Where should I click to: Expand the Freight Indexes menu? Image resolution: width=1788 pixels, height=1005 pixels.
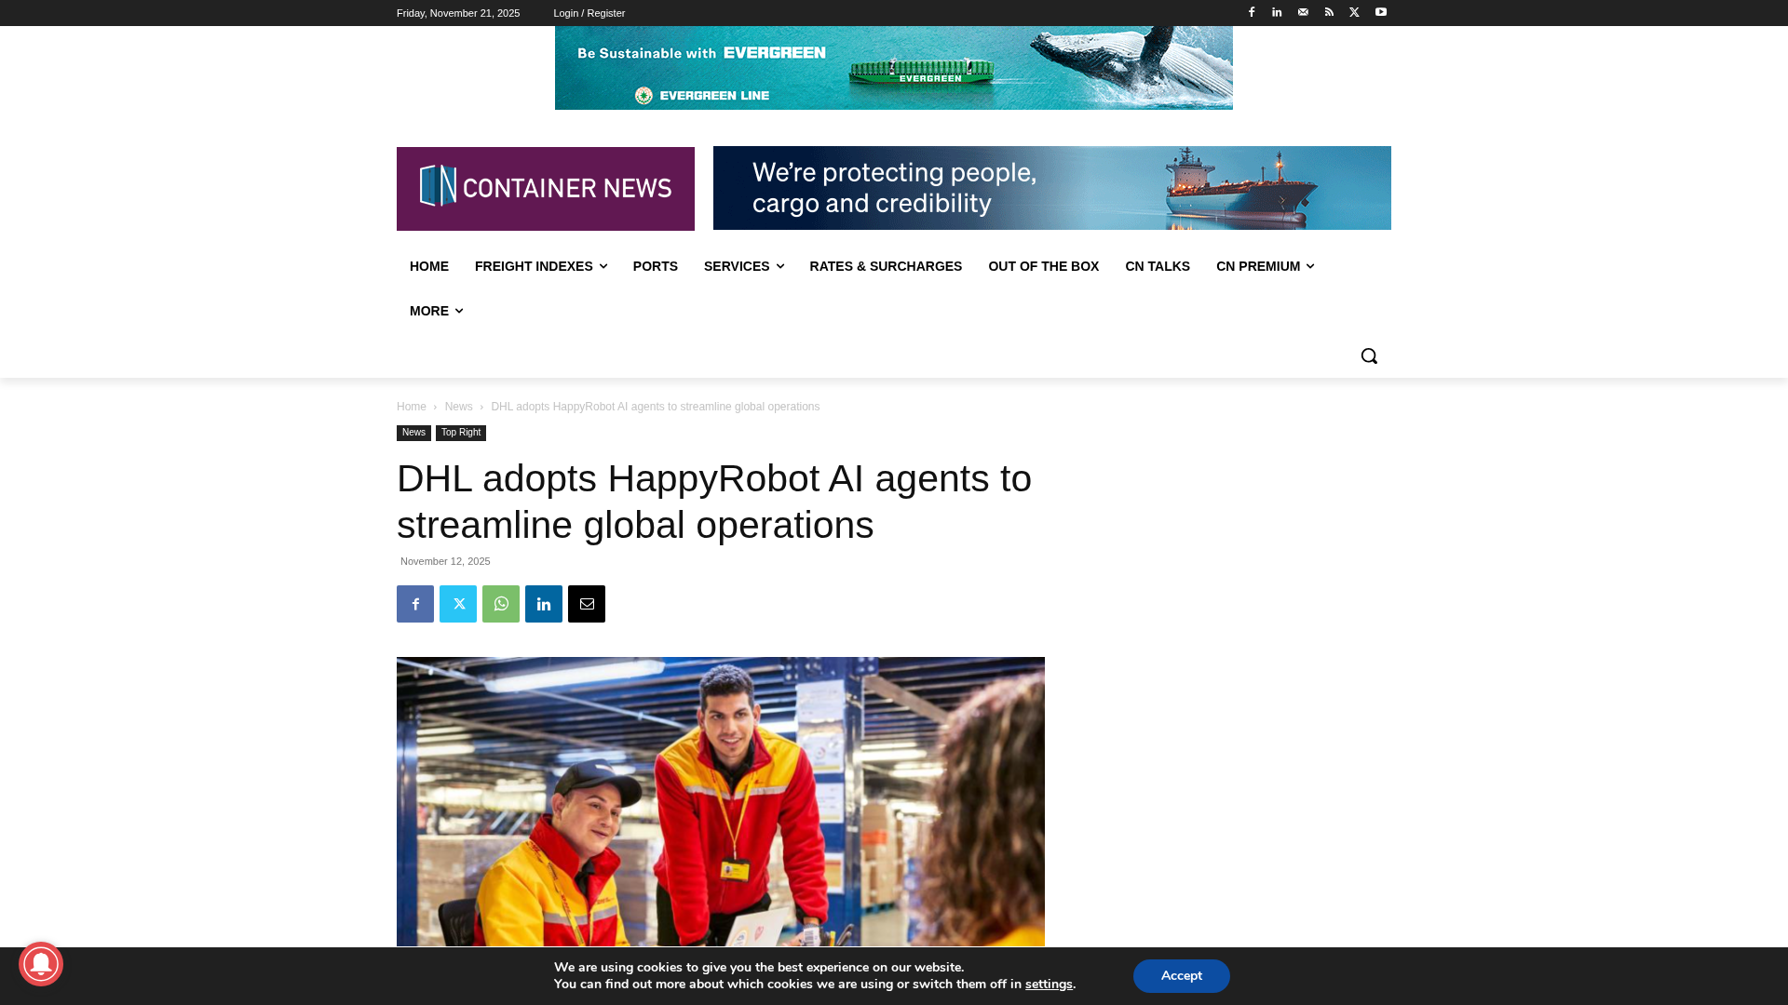coord(540,266)
